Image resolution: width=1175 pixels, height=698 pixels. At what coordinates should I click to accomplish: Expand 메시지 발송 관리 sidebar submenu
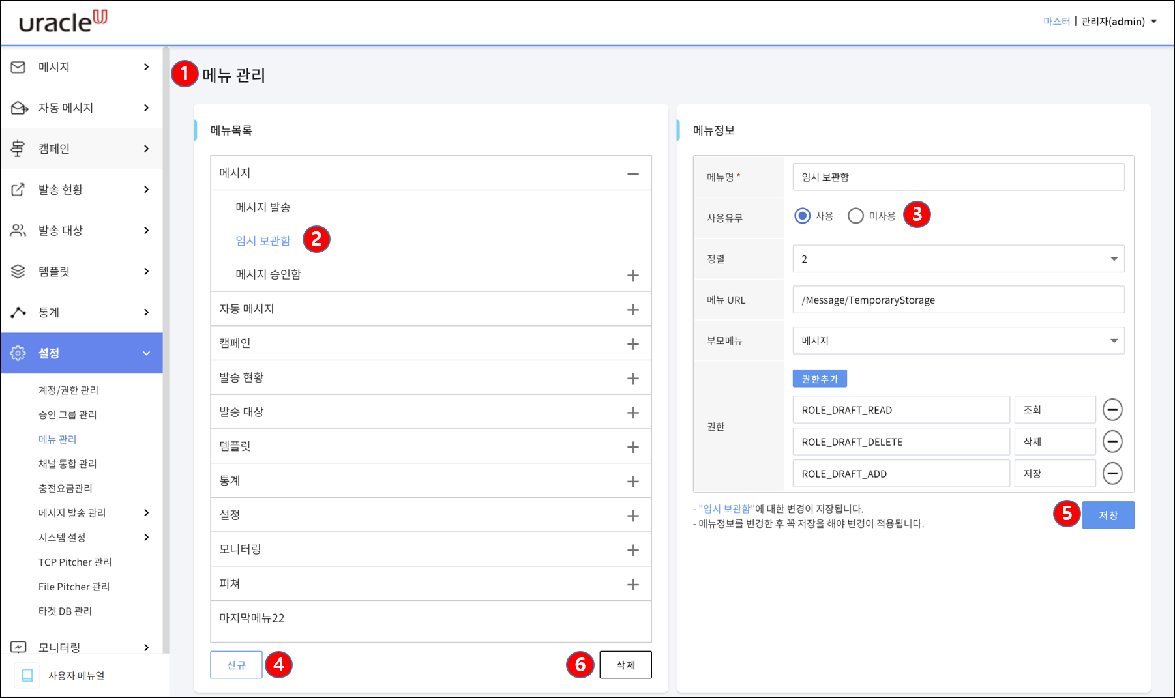pyautogui.click(x=146, y=513)
